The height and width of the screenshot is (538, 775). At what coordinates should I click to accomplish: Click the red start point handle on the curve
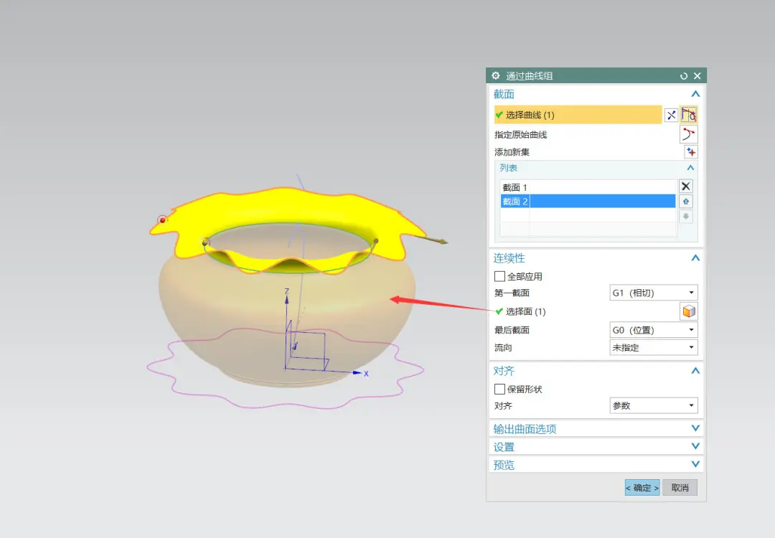(162, 220)
